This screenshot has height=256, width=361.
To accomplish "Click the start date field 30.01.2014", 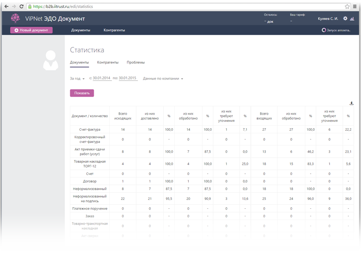I will [x=102, y=79].
